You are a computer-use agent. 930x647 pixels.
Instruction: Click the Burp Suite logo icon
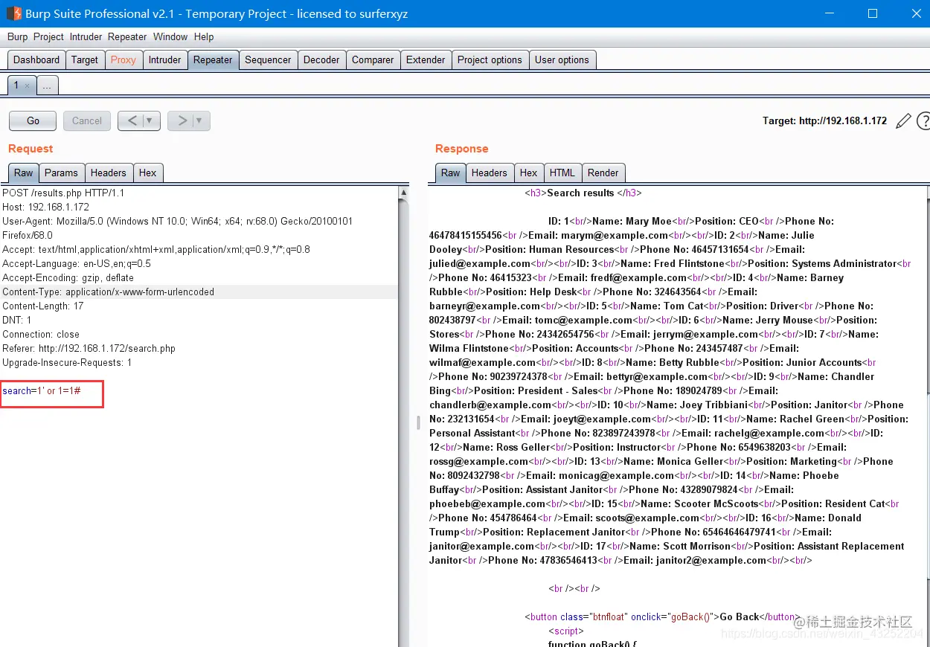(x=14, y=13)
